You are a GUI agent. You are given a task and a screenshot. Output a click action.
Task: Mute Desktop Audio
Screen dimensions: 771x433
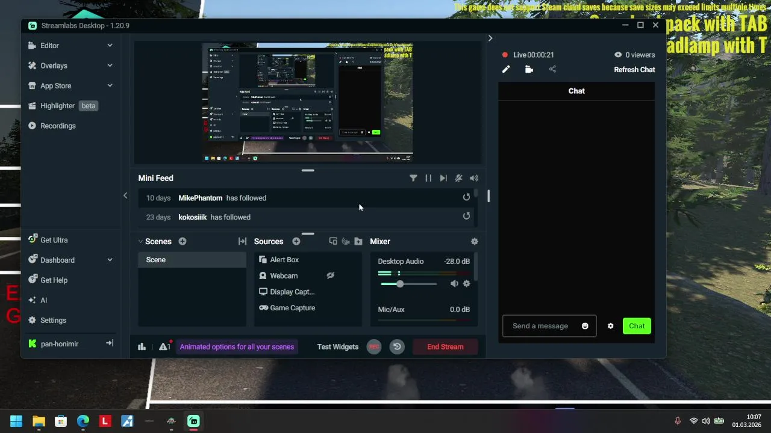(454, 284)
